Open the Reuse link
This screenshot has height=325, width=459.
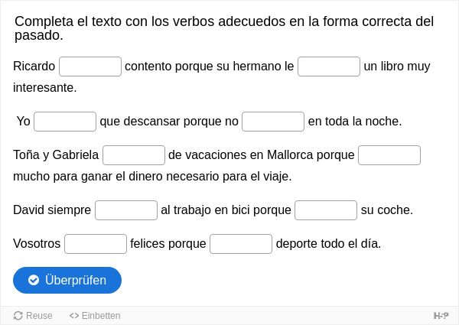coord(33,316)
